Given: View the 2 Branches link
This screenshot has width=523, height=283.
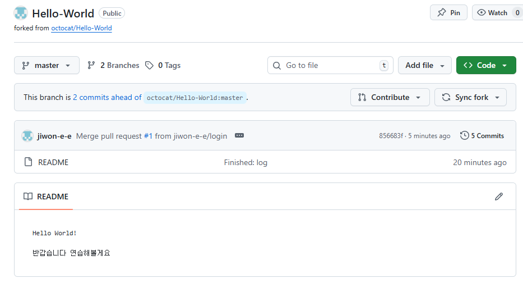Looking at the screenshot, I should [113, 65].
